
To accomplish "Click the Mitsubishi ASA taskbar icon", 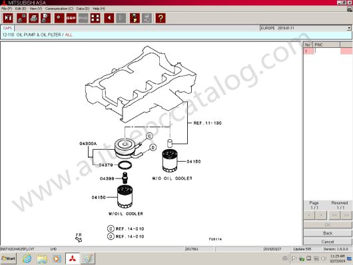I will coord(73,258).
